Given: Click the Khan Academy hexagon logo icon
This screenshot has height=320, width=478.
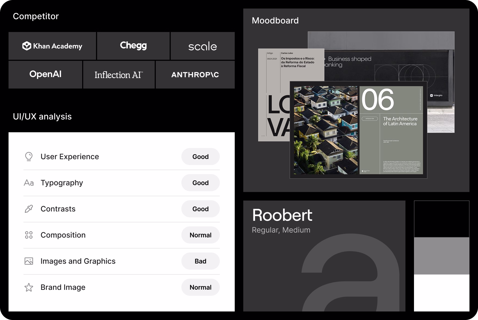Looking at the screenshot, I should click(x=27, y=46).
